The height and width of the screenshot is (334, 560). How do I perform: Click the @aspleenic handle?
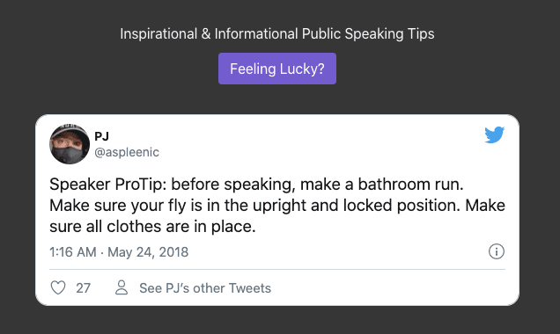pos(127,152)
